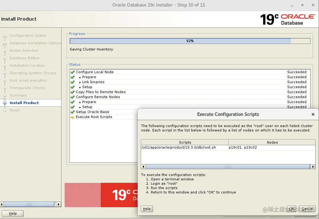Viewport: 319px width, 219px height.
Task: Select the Nodes Selection step
Action: (24, 50)
